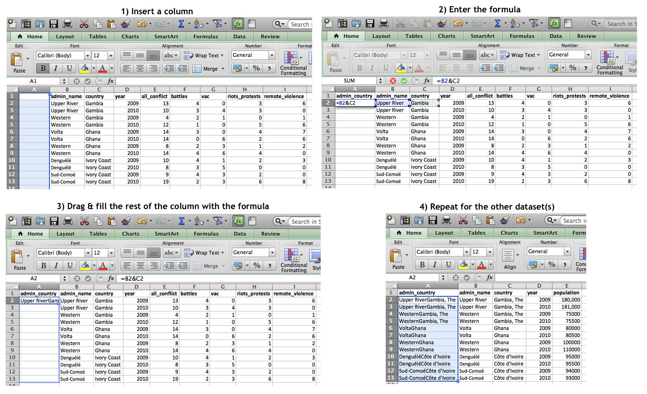Viewport: 647px width, 394px height.
Task: Click the Undo arrow in step 4 window
Action: 522,220
